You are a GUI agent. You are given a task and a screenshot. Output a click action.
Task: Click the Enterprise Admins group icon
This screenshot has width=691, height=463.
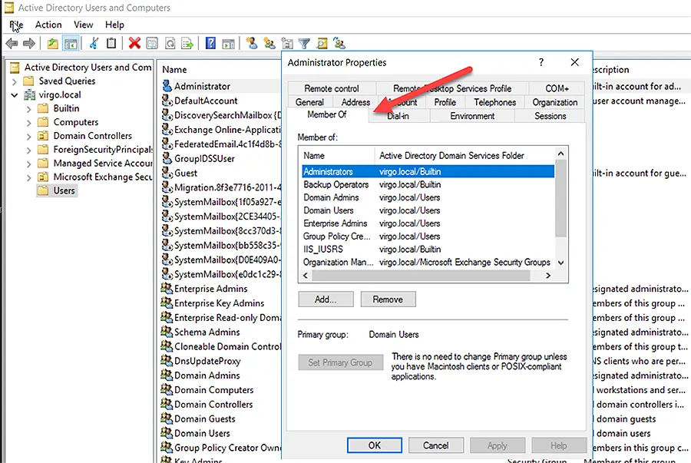[167, 289]
